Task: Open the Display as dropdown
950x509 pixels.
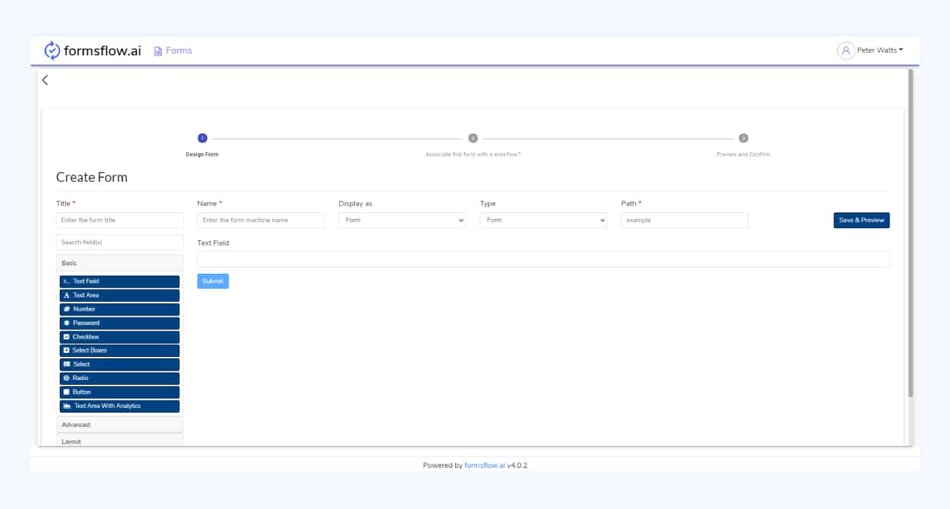Action: pos(402,220)
